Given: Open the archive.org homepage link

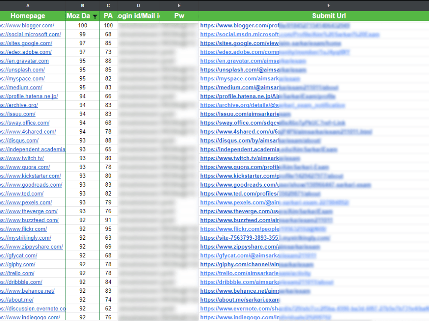Looking at the screenshot, I should [x=19, y=105].
